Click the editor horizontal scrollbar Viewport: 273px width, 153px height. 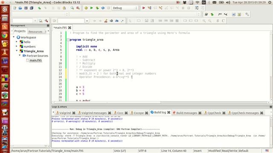click(161, 102)
